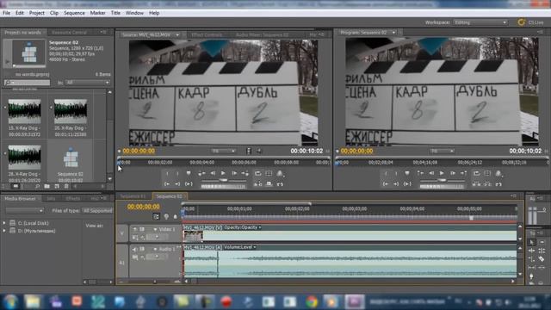Play In to Out in Source monitor
This screenshot has width=551, height=310.
click(189, 183)
